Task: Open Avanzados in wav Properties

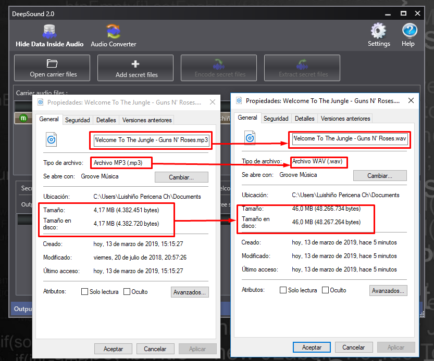Action: coord(388,290)
